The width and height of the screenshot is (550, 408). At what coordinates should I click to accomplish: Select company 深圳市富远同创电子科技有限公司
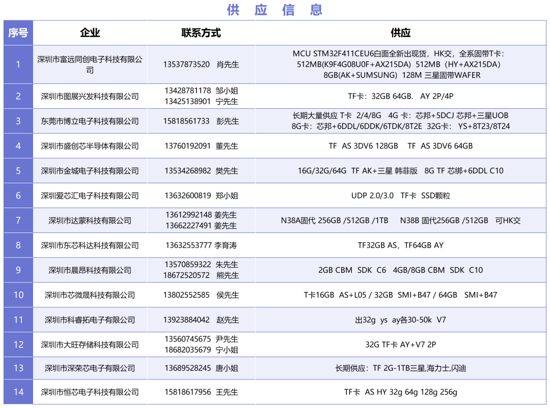(x=90, y=65)
